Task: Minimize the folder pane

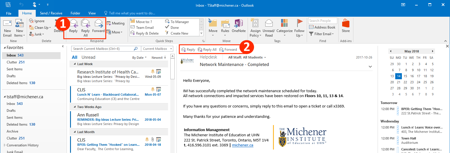Action: pyautogui.click(x=63, y=46)
